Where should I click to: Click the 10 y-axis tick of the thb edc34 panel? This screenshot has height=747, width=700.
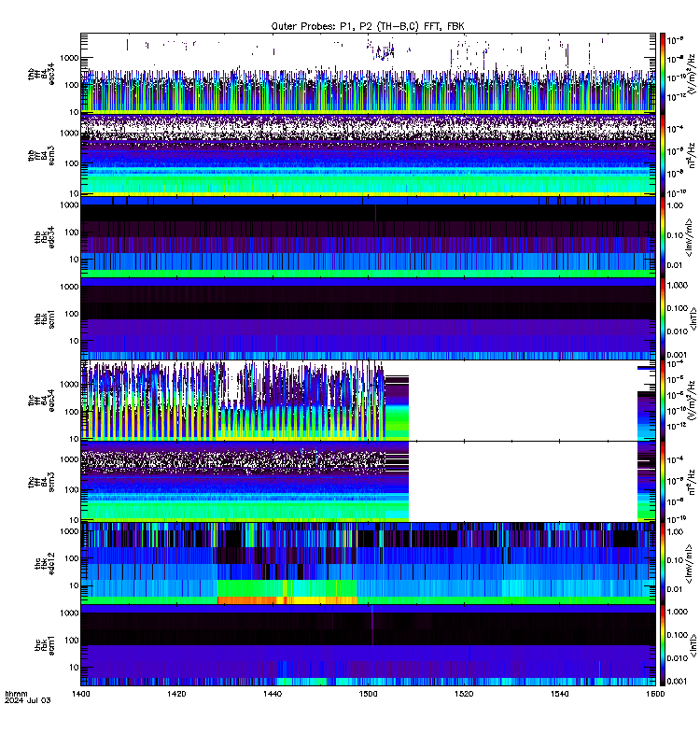[x=74, y=260]
